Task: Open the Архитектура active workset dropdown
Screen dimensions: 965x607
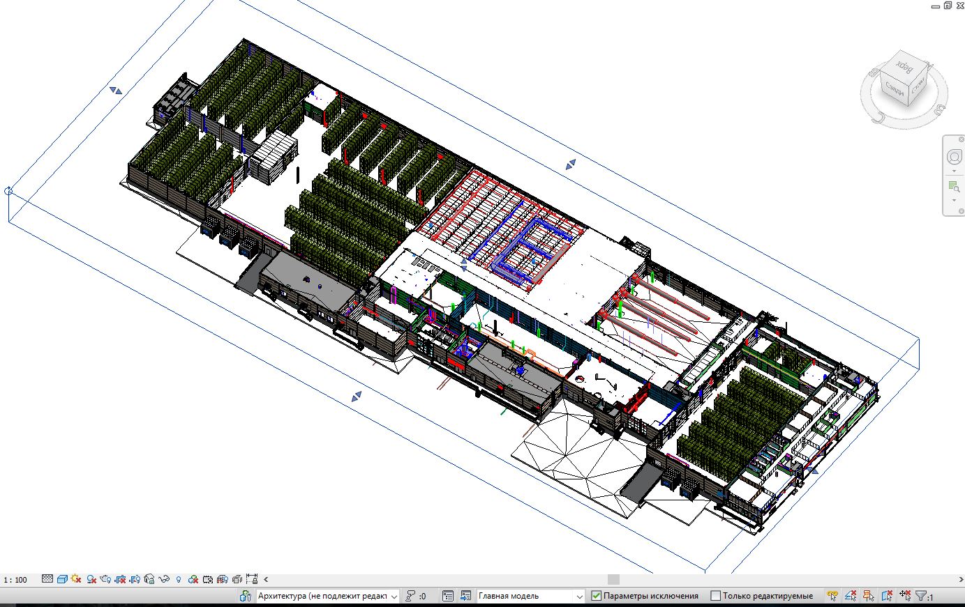Action: pos(328,597)
